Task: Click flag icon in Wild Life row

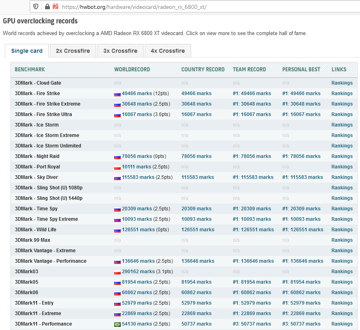Action: coord(117,230)
